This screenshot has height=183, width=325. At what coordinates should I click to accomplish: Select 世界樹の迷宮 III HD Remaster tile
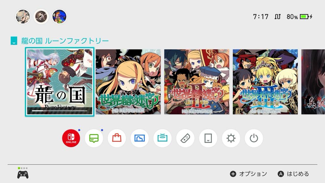coord(265,82)
